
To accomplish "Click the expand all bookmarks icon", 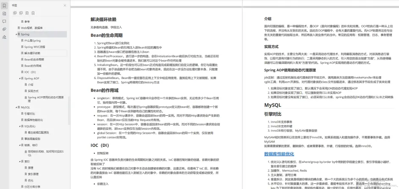I will [x=14, y=13].
